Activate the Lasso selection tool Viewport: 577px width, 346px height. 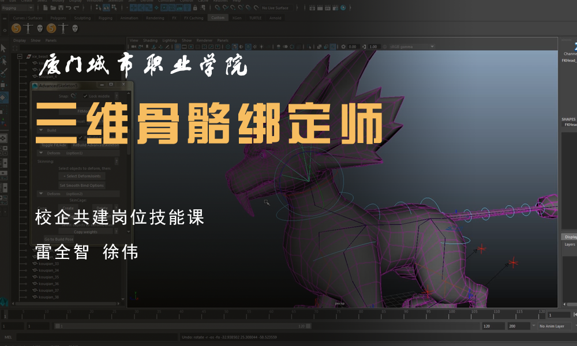(3, 60)
